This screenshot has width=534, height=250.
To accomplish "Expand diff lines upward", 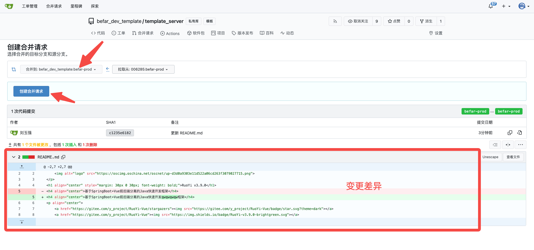I will pos(22,167).
